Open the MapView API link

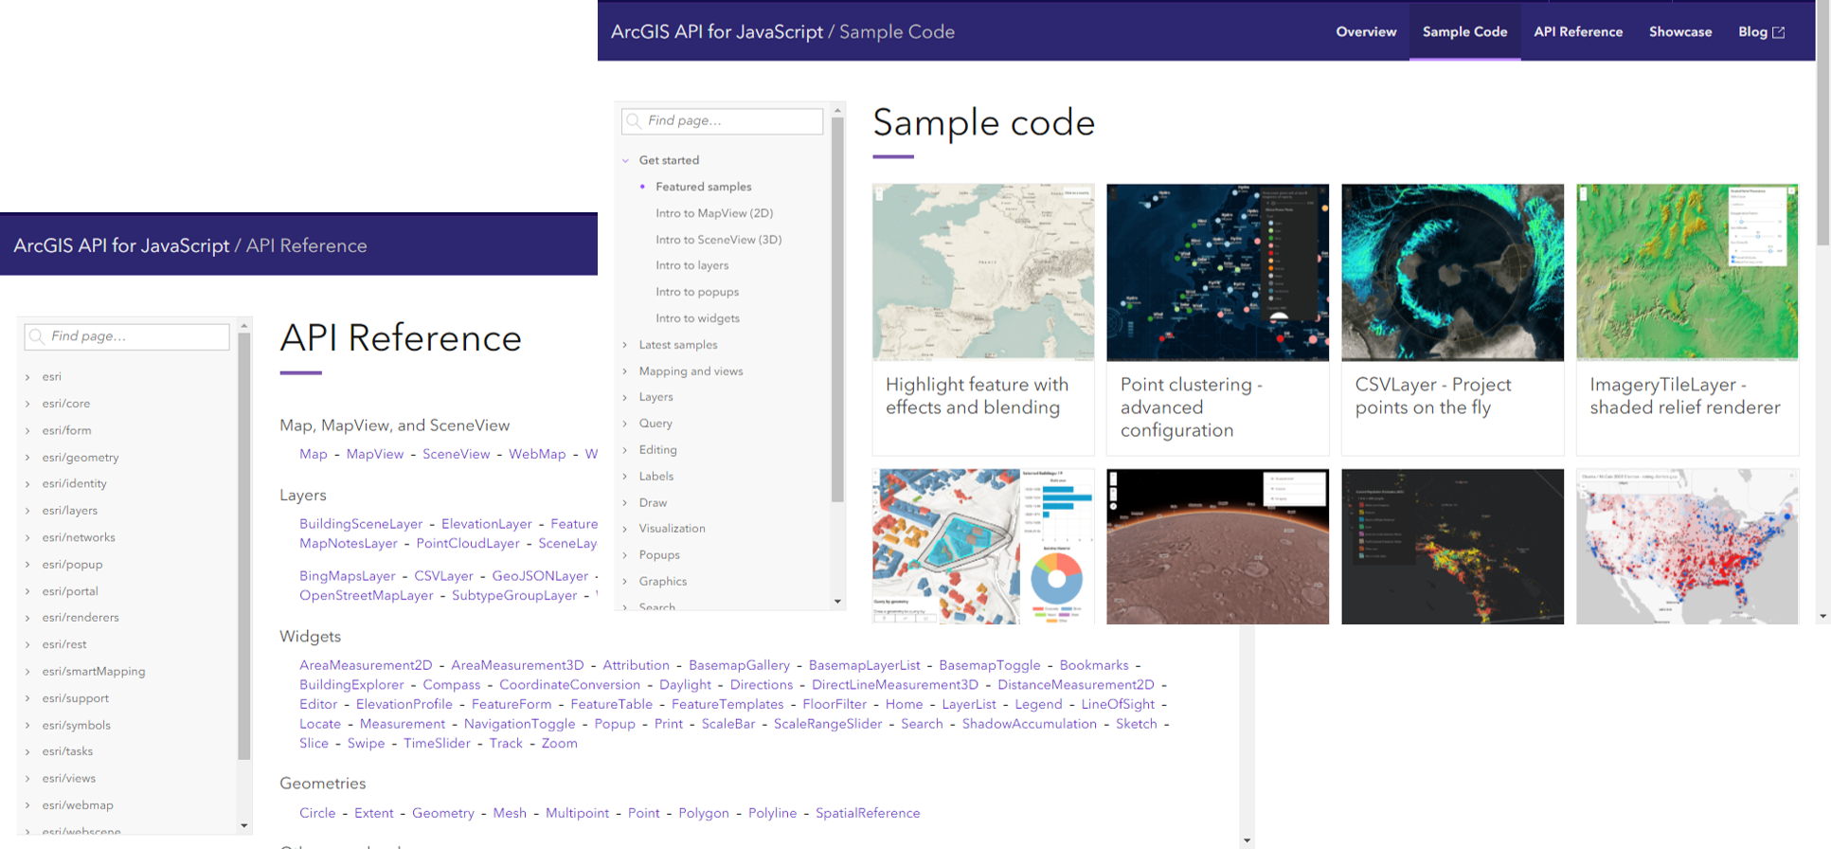coord(375,454)
